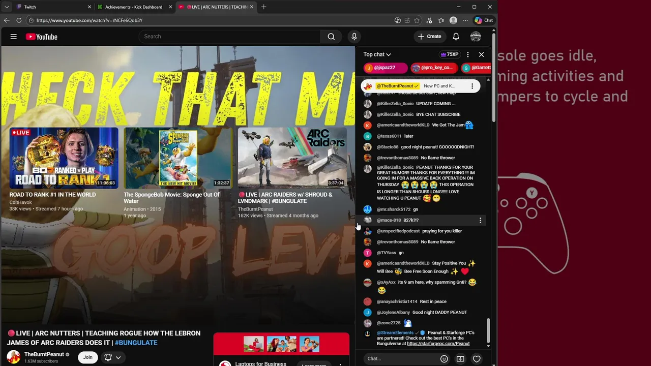Open The SpongeBob Movie thumbnail
This screenshot has height=366, width=651.
click(x=177, y=158)
